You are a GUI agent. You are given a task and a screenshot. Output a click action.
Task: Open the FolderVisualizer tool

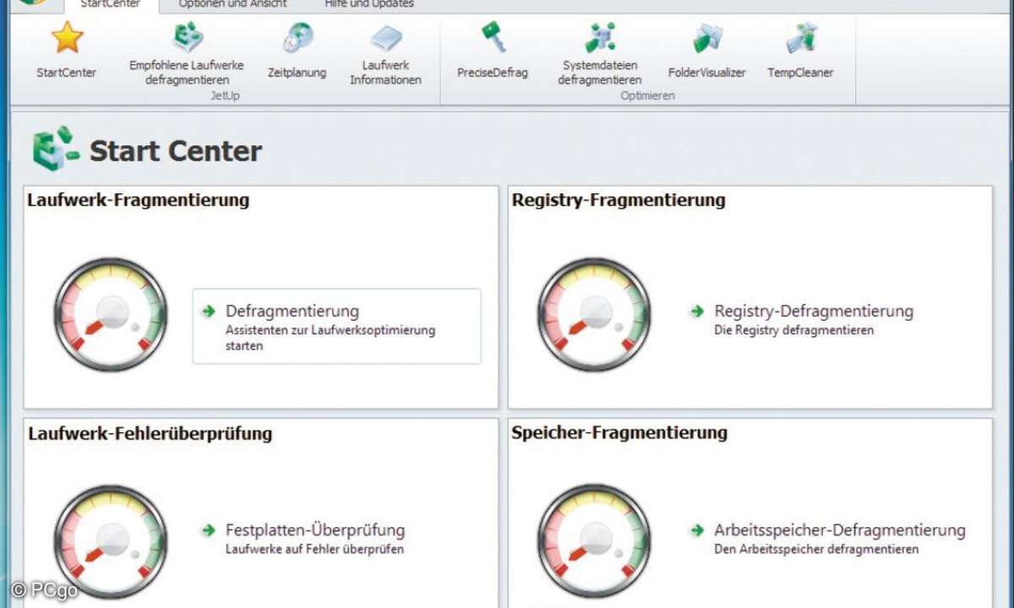706,38
